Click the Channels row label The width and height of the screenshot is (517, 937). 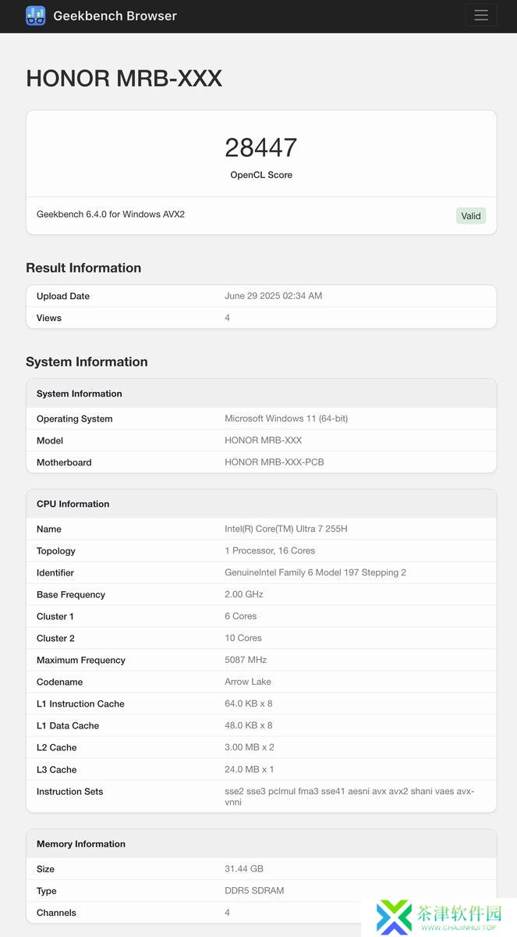point(56,913)
